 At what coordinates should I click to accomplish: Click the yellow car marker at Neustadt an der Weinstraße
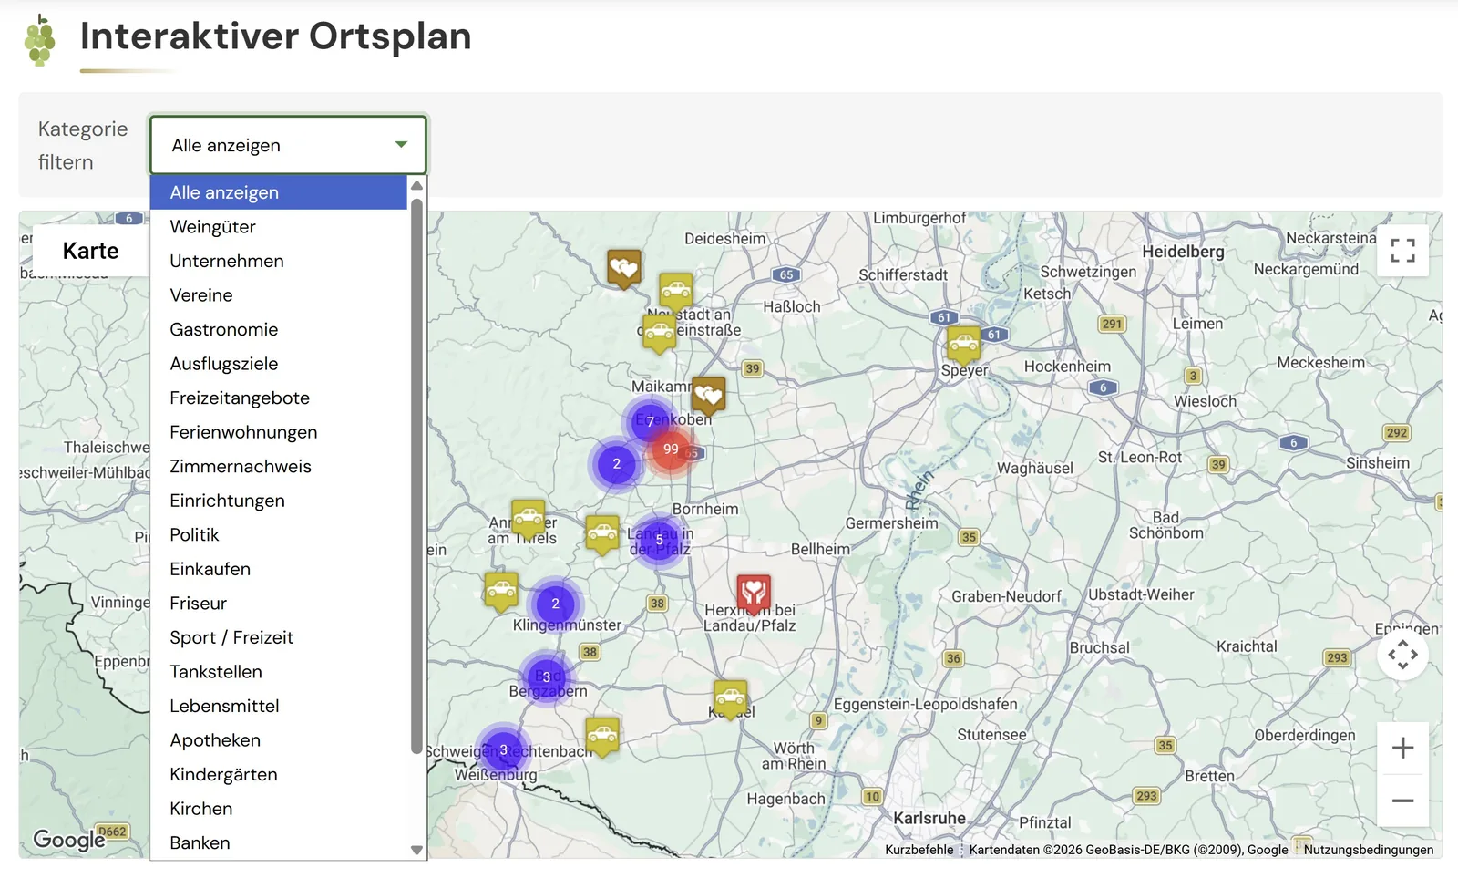coord(659,334)
